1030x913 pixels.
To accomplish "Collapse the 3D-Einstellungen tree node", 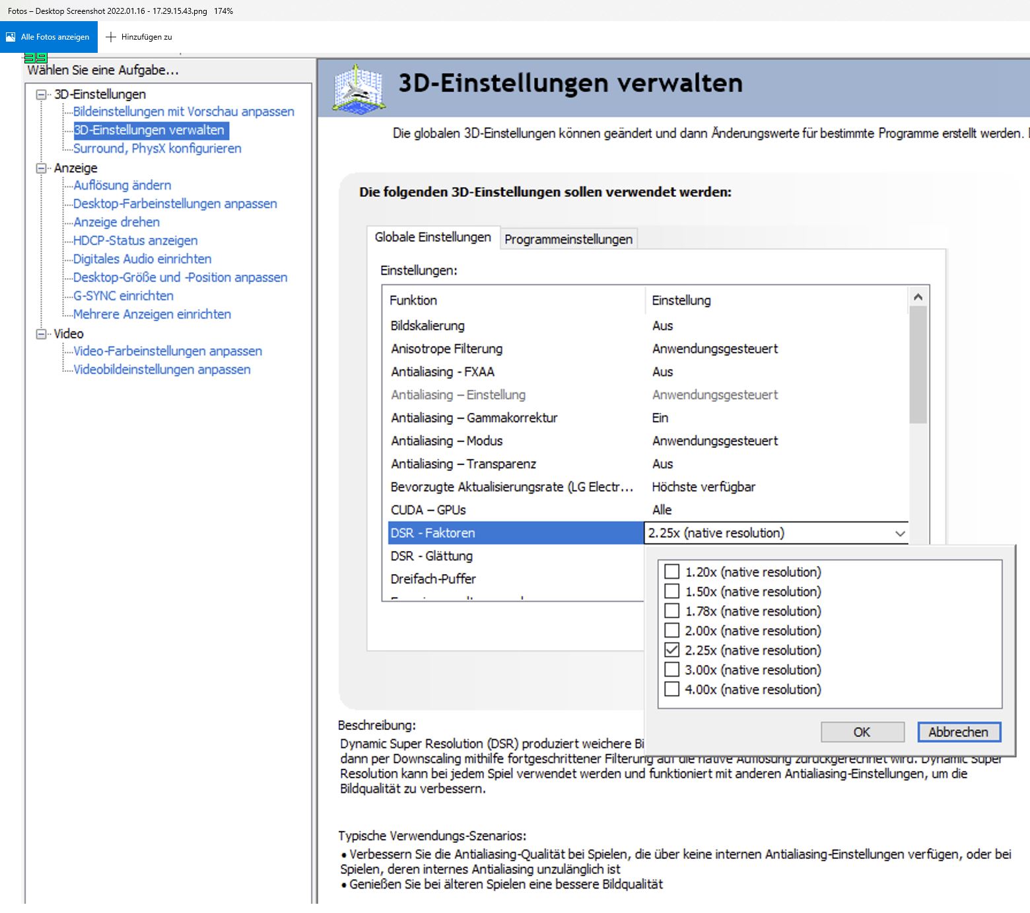I will 42,94.
